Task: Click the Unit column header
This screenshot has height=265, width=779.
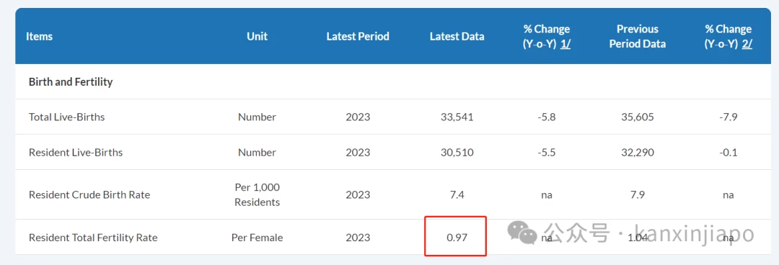Action: point(257,36)
